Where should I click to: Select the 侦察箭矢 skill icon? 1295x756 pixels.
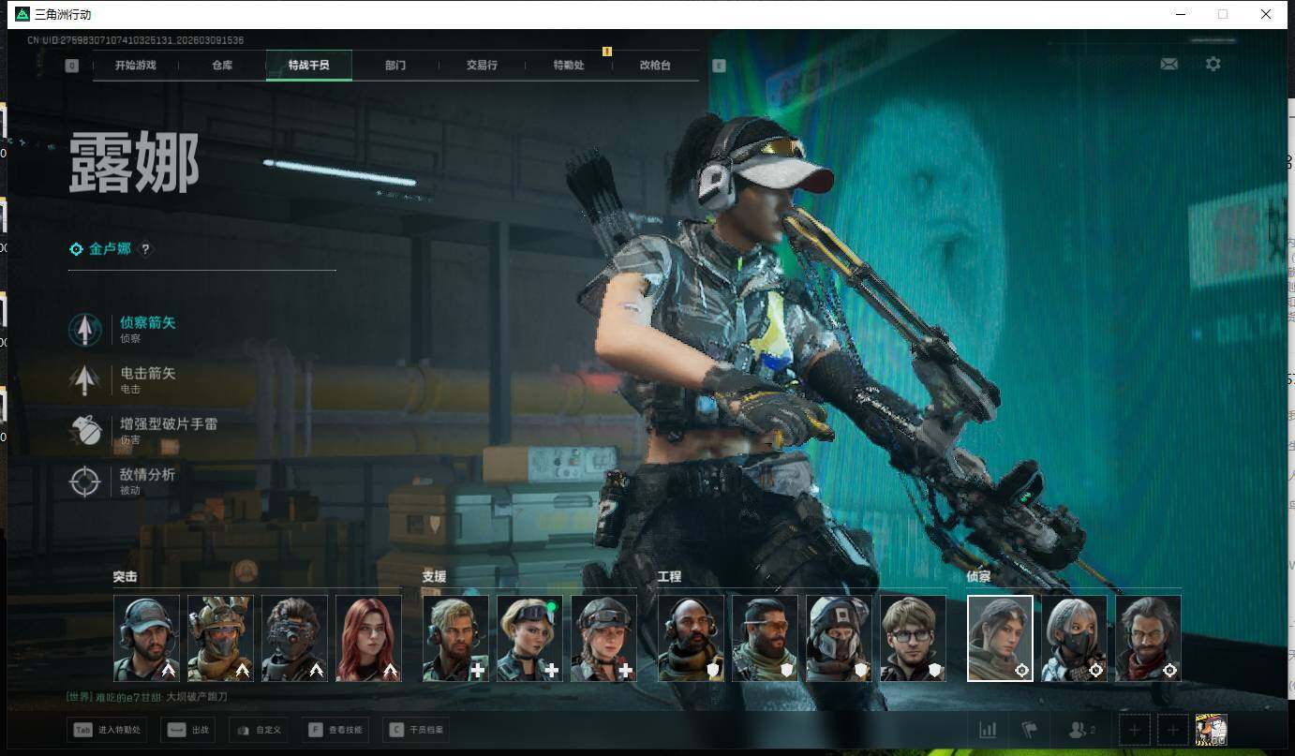click(x=85, y=330)
